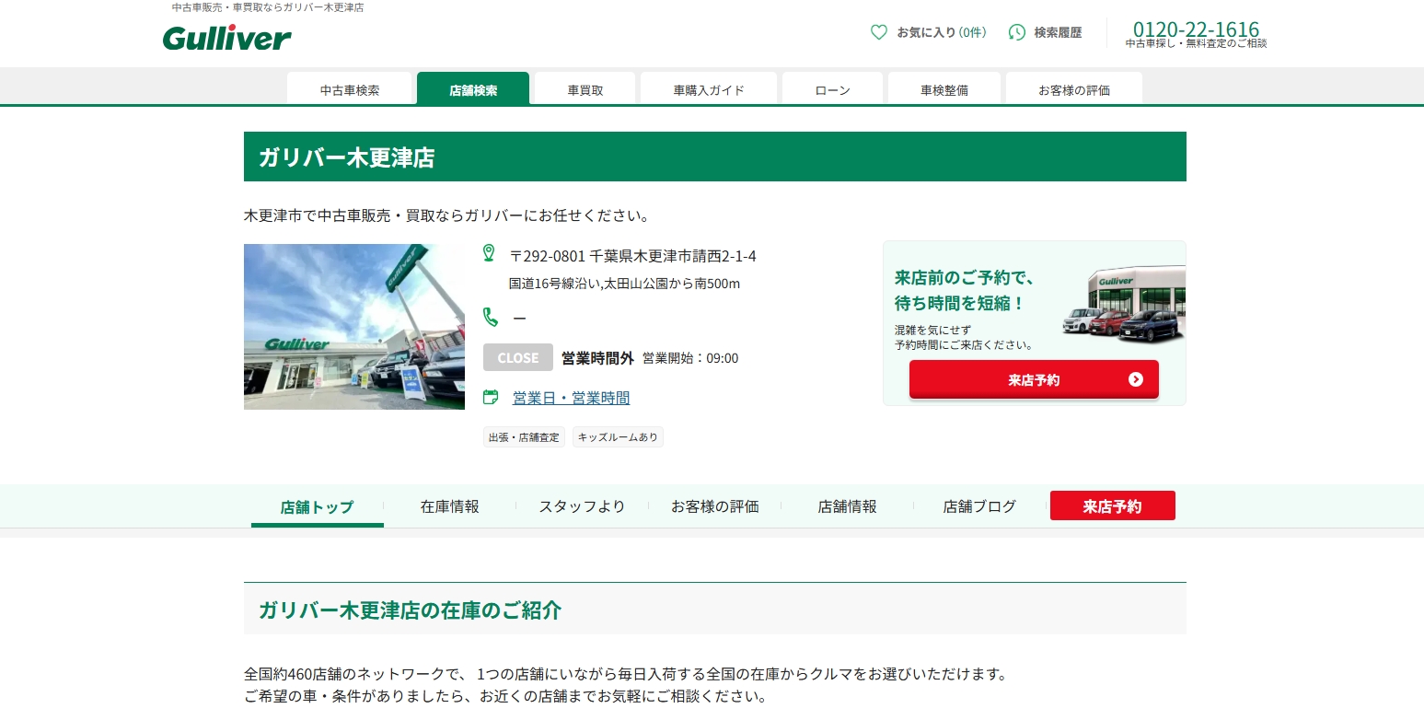Click the business hours calendar icon
Viewport: 1424px width, 720px height.
[491, 397]
